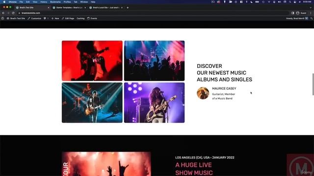Open Events in the admin bar
The image size is (314, 176).
coord(92,19)
